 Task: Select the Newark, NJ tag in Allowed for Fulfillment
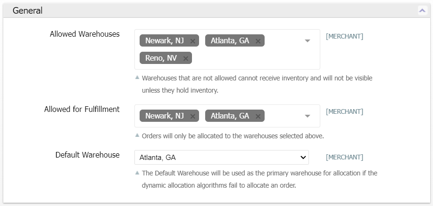[164, 116]
